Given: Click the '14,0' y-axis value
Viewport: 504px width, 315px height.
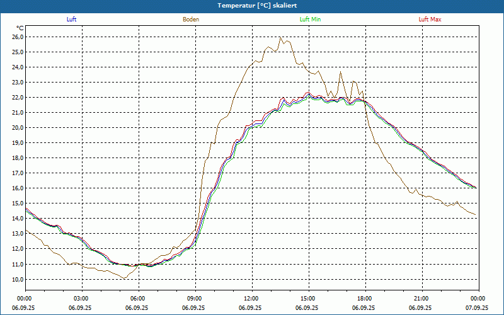Looking at the screenshot, I should 18,218.
